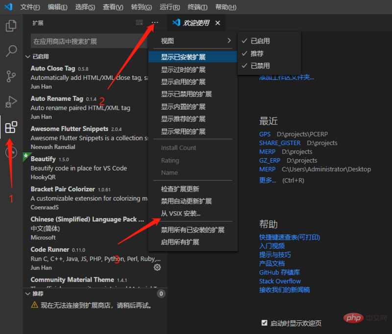
Task: Select 显示内置的扩展 menu entry
Action: click(x=193, y=107)
